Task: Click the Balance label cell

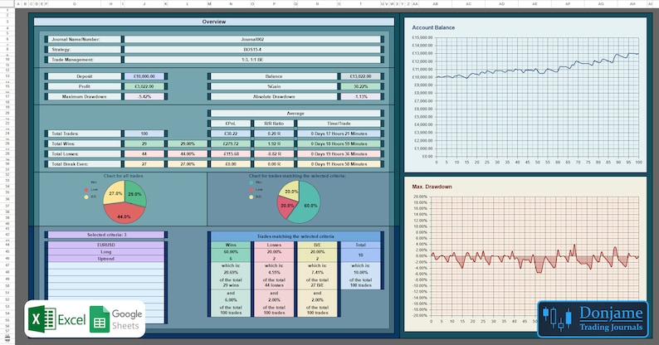Action: point(274,76)
